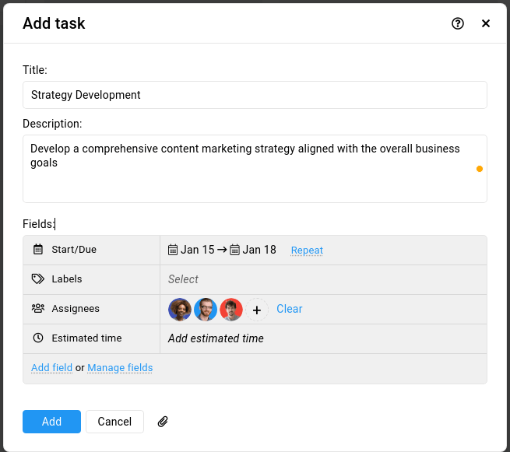Click the Start/Due calendar field icon

pyautogui.click(x=38, y=249)
